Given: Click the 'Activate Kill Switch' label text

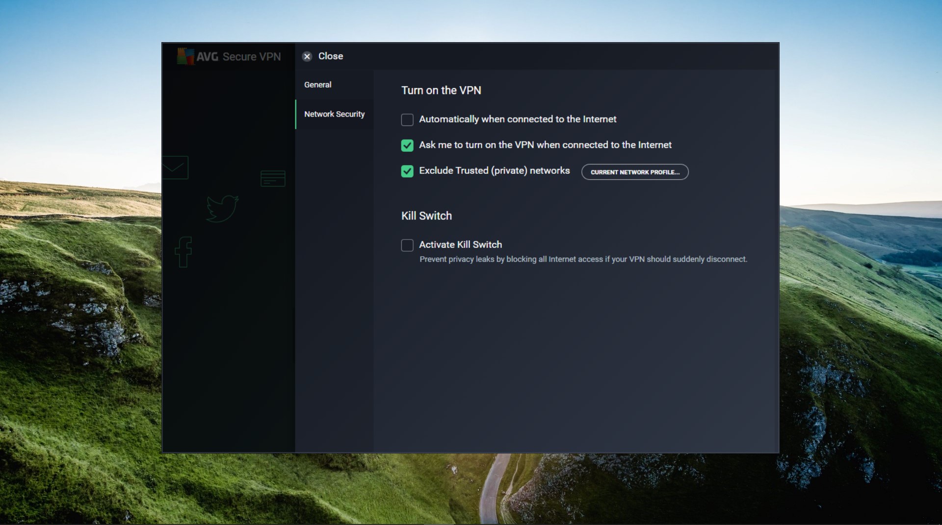Looking at the screenshot, I should (x=460, y=245).
